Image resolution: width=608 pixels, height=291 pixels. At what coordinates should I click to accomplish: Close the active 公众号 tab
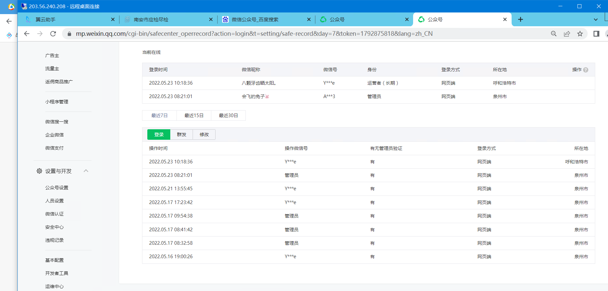505,19
